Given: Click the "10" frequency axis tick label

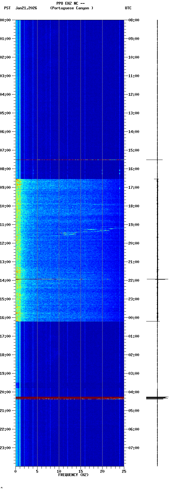Looking at the screenshot, I should pyautogui.click(x=59, y=471).
